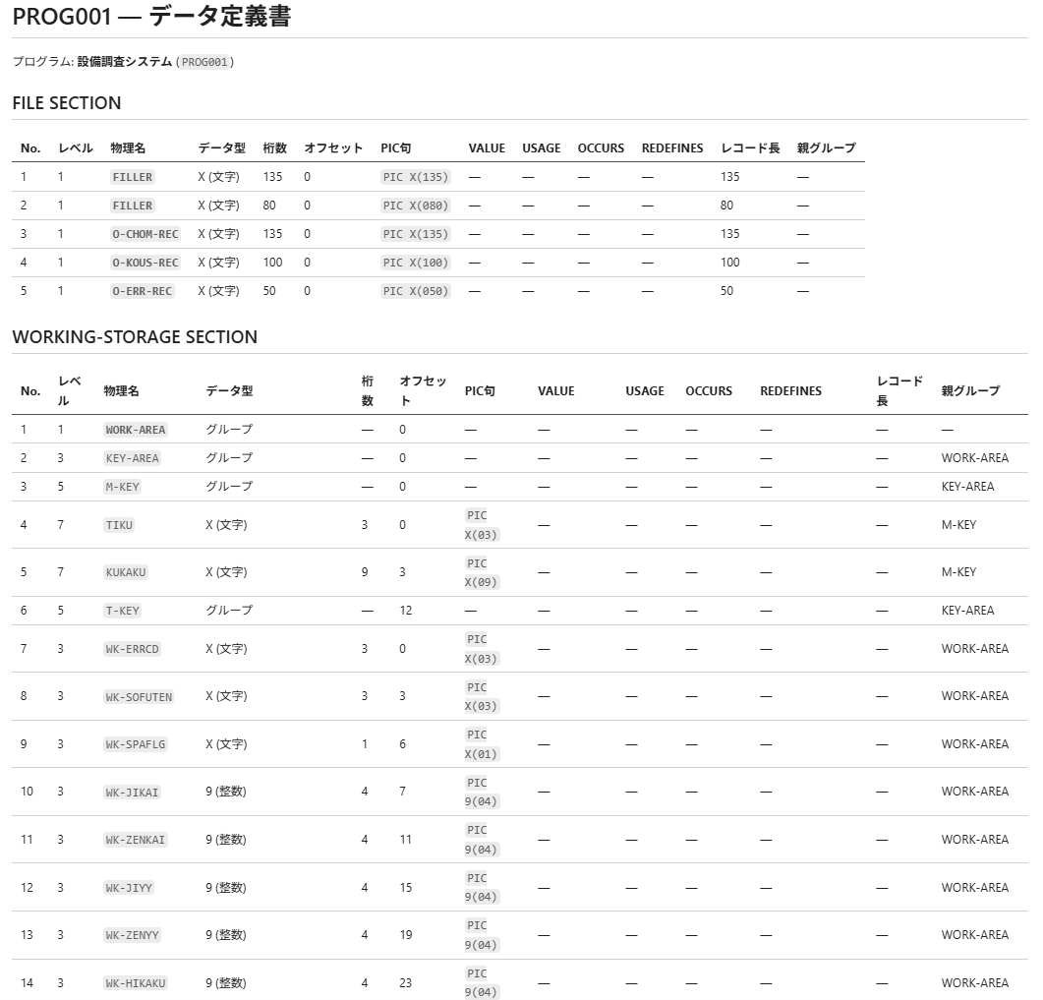This screenshot has height=1000, width=1043.
Task: Click the 親グループ cell in the T-KEY row
Action: (967, 610)
